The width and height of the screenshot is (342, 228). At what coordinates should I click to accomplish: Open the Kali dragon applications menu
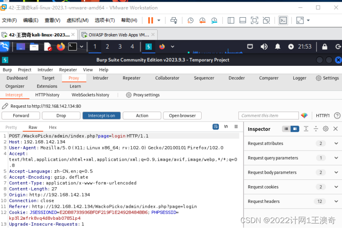click(x=5, y=47)
